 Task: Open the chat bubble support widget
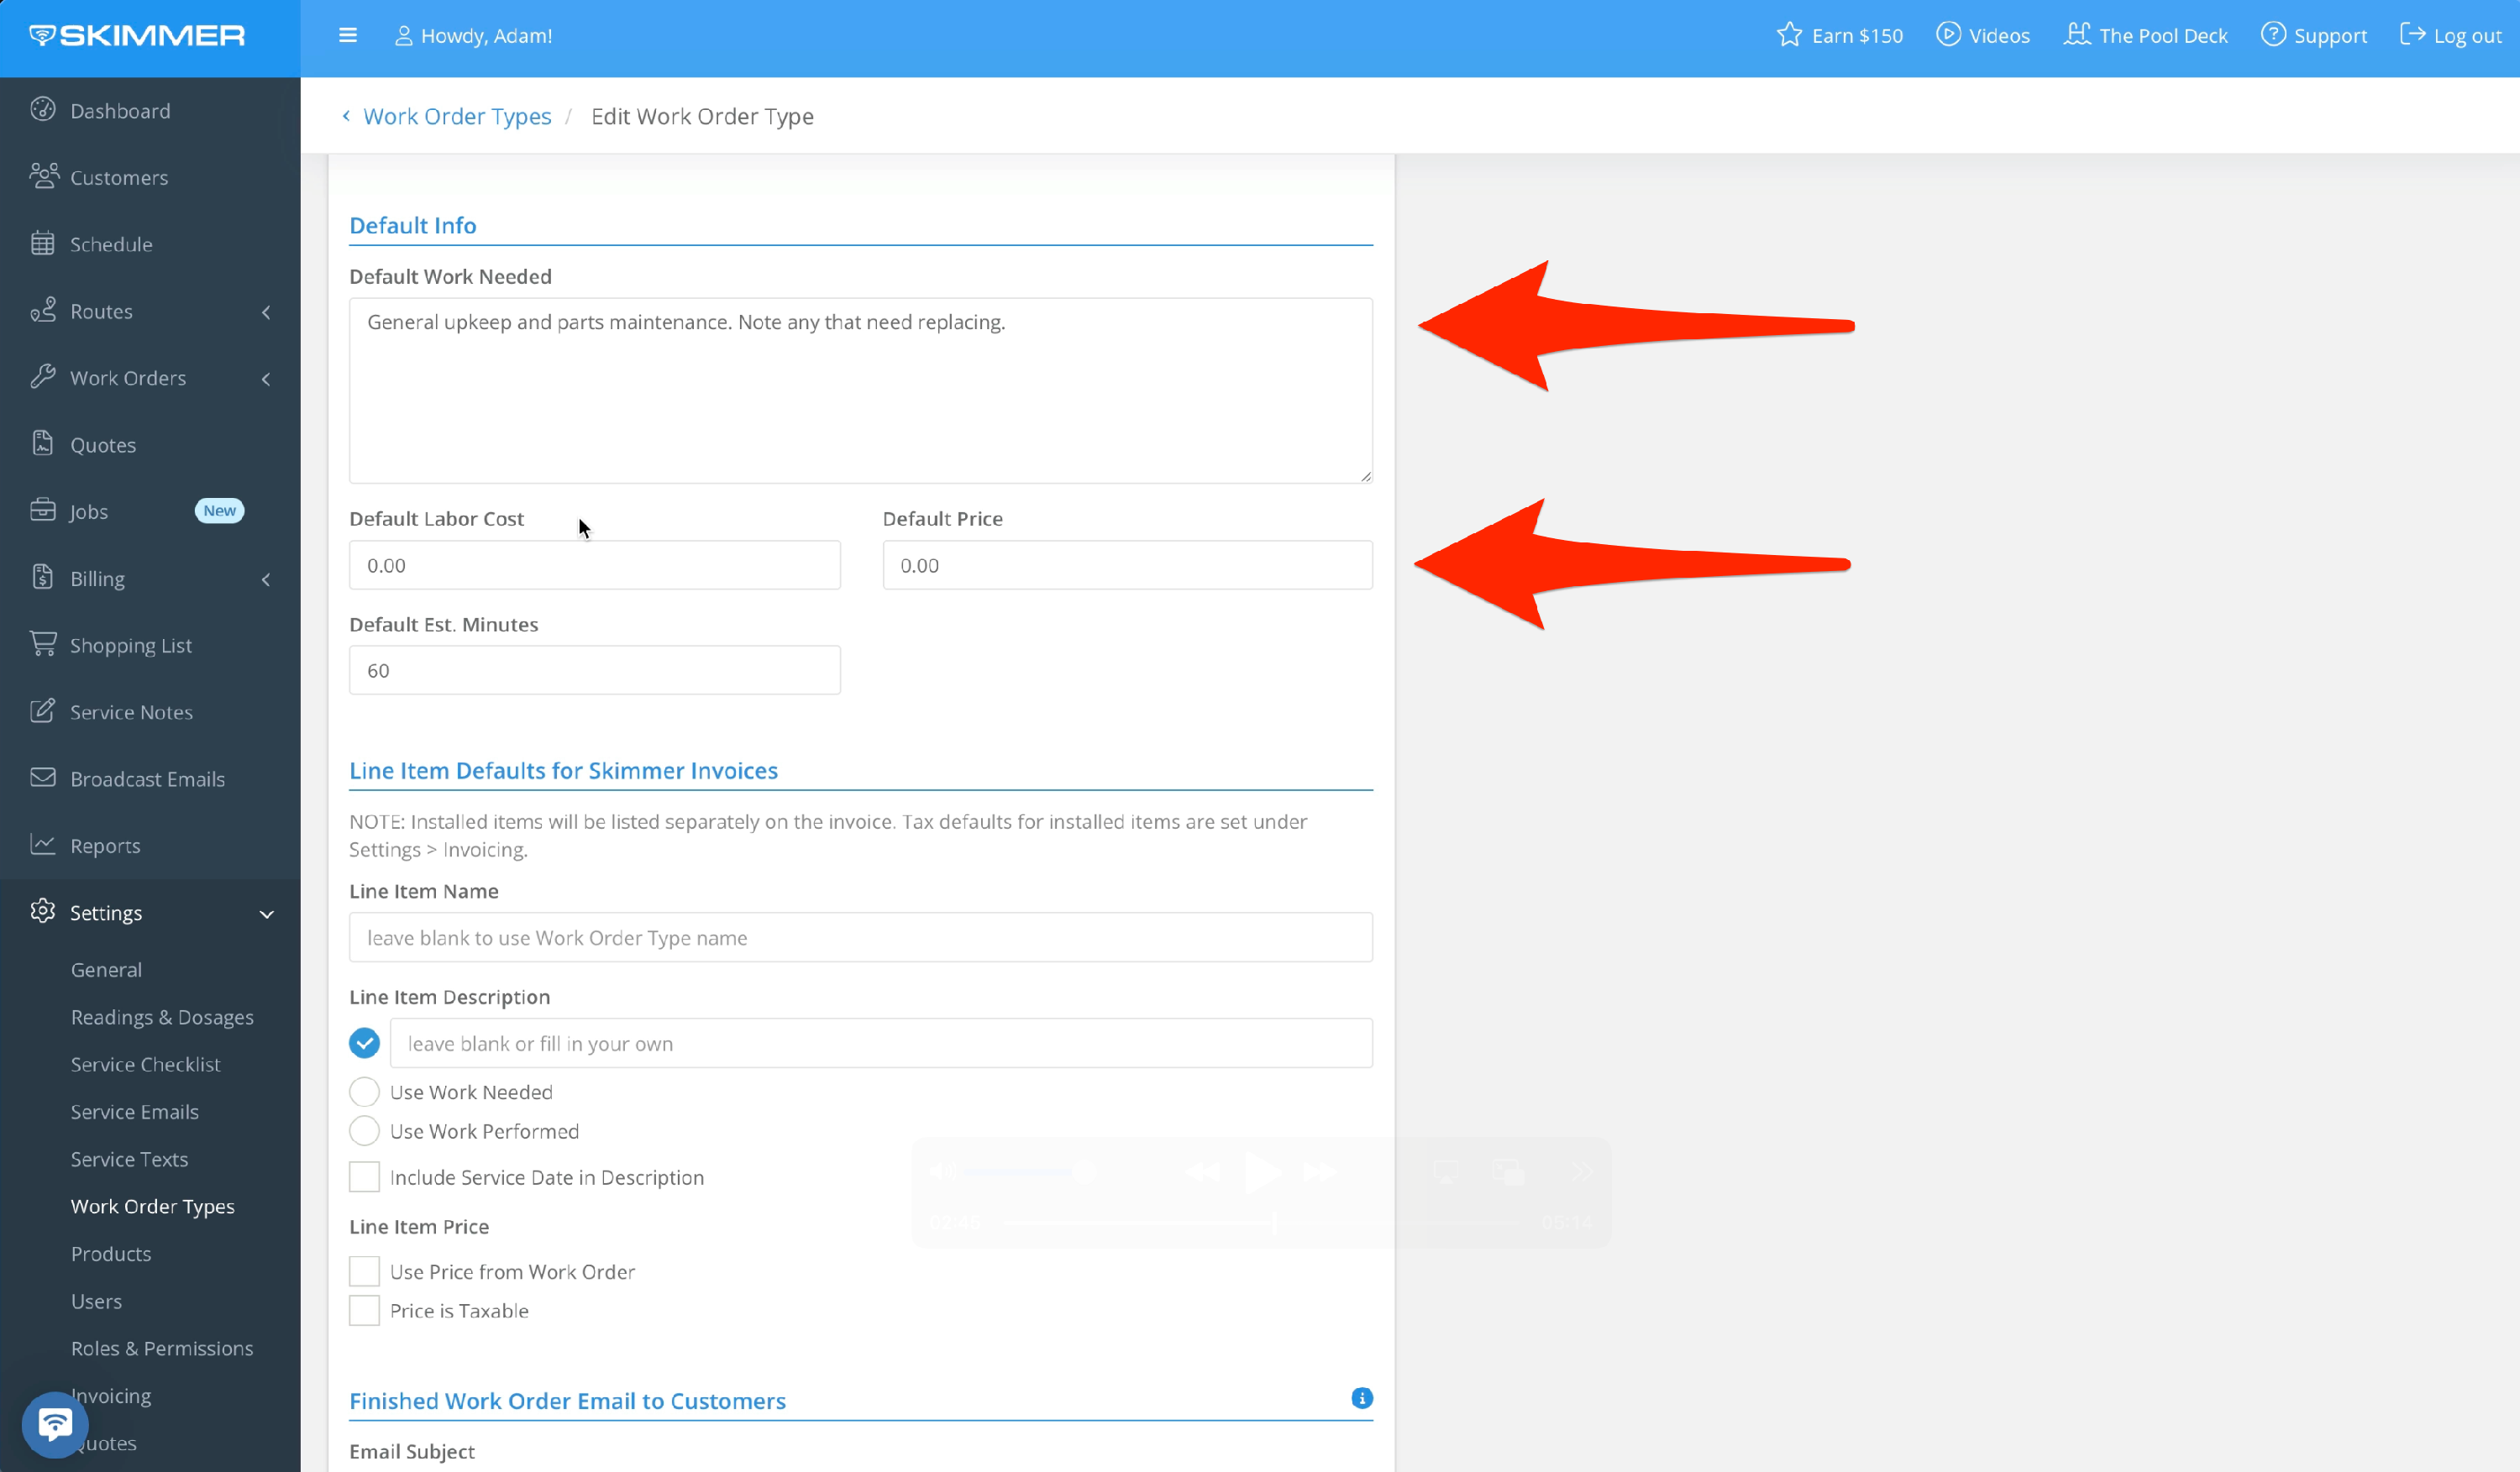pyautogui.click(x=55, y=1423)
